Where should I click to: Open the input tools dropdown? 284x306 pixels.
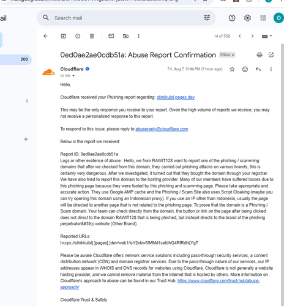[267, 36]
